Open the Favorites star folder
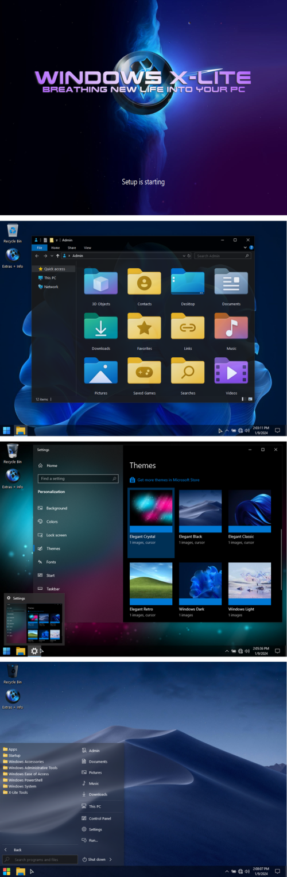 point(144,326)
